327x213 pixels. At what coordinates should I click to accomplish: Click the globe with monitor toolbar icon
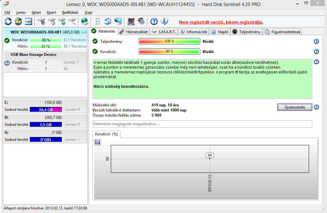(118, 21)
